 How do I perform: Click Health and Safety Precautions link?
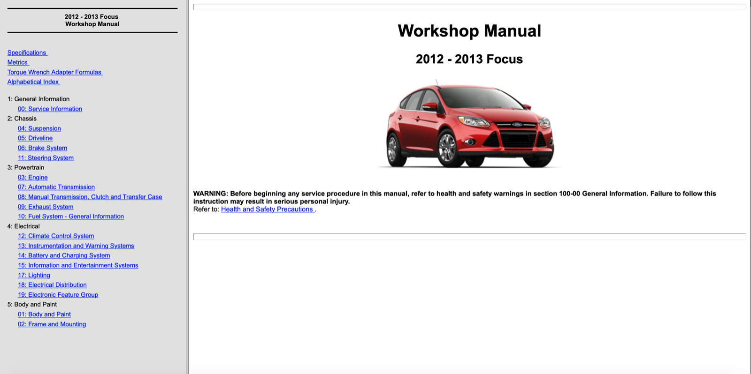267,209
